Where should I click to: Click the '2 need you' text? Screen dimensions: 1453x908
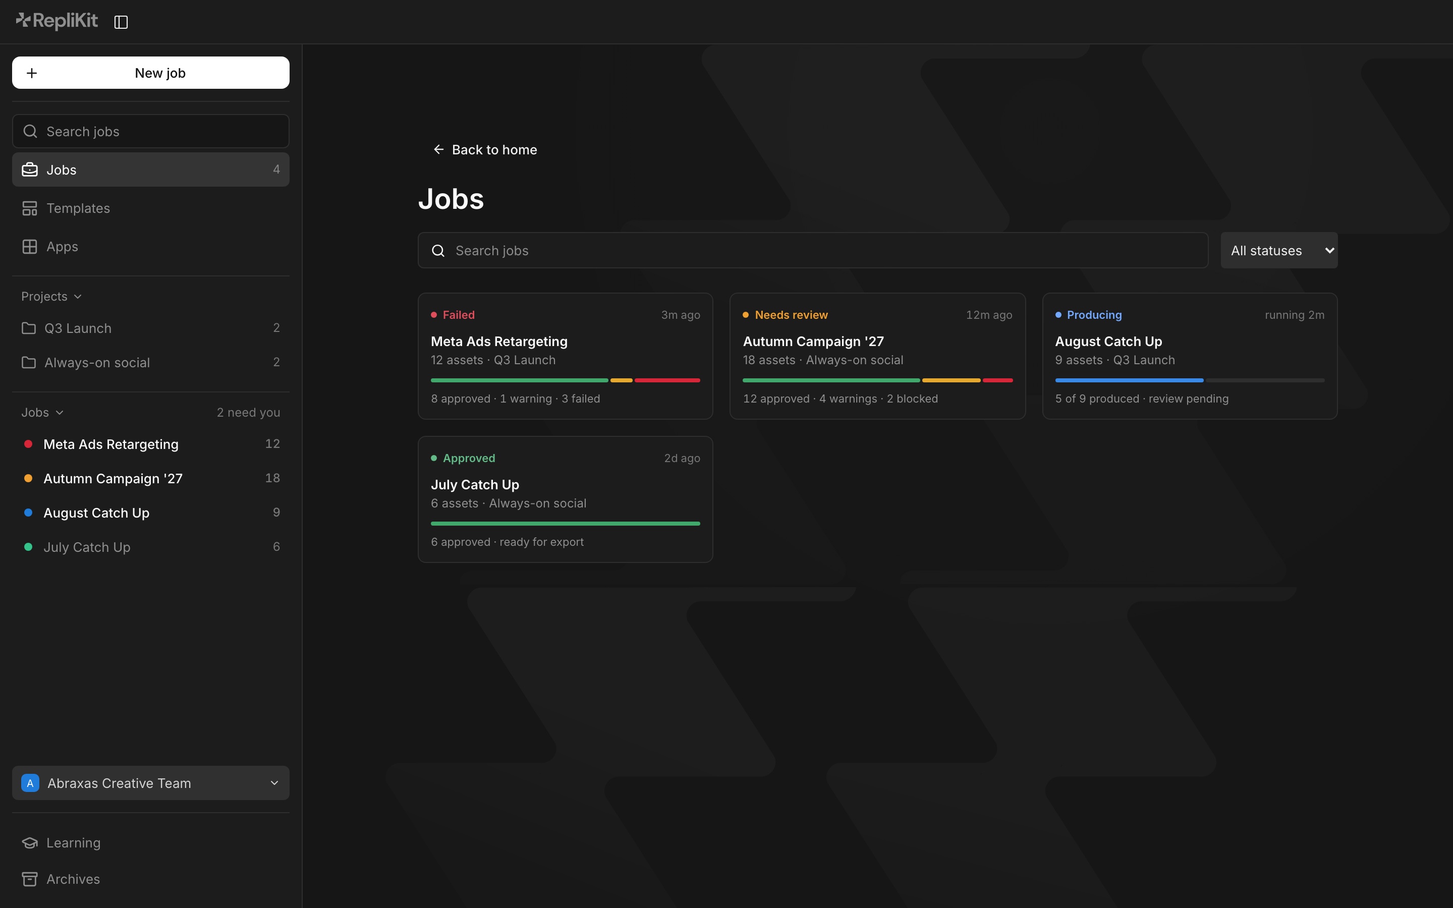(249, 412)
